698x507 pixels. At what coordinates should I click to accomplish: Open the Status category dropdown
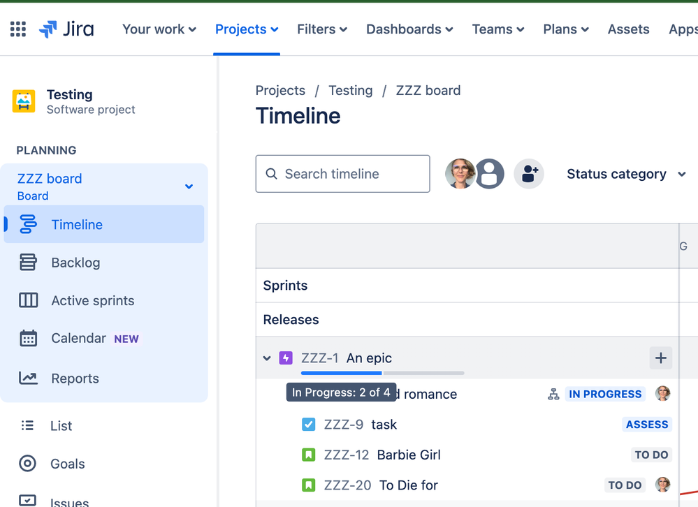coord(626,174)
